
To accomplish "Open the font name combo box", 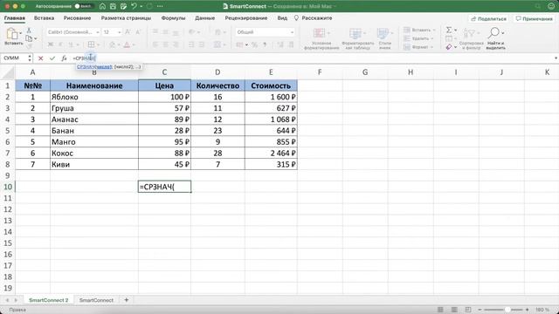I will (x=73, y=32).
